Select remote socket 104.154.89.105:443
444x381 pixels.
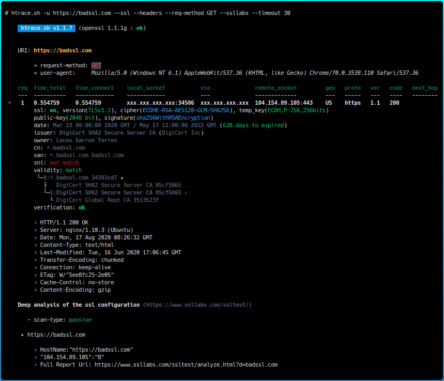click(284, 103)
